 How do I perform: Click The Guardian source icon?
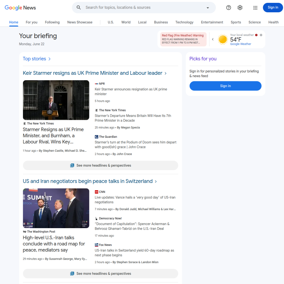pyautogui.click(x=97, y=137)
